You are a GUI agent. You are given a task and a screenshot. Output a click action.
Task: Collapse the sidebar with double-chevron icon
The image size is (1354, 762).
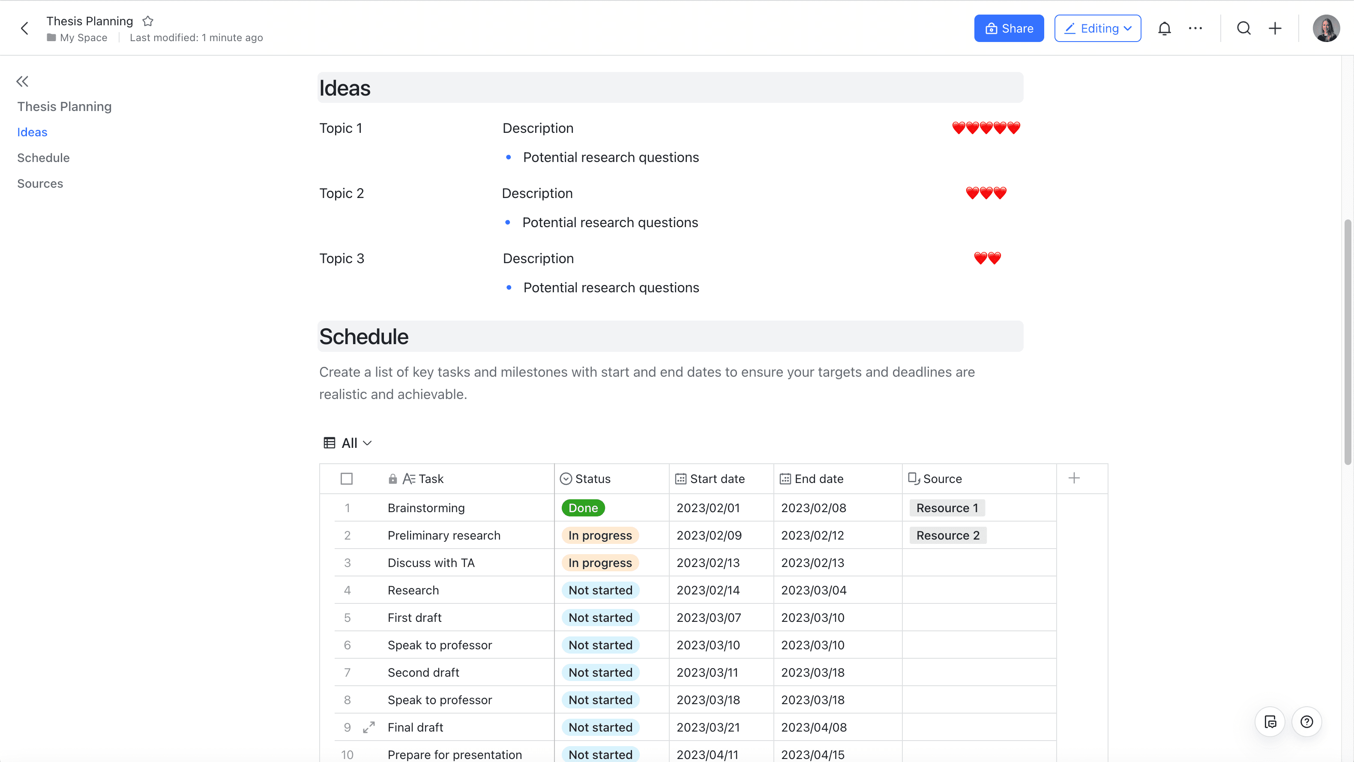click(22, 81)
